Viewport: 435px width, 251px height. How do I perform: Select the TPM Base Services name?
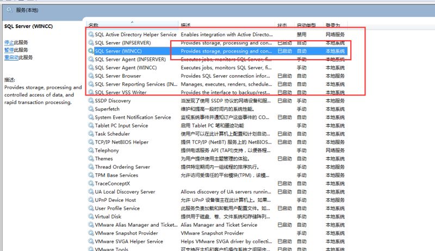(x=116, y=175)
